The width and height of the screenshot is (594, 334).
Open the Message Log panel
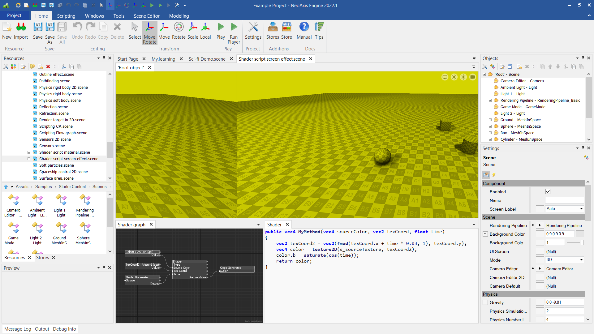[x=18, y=329]
